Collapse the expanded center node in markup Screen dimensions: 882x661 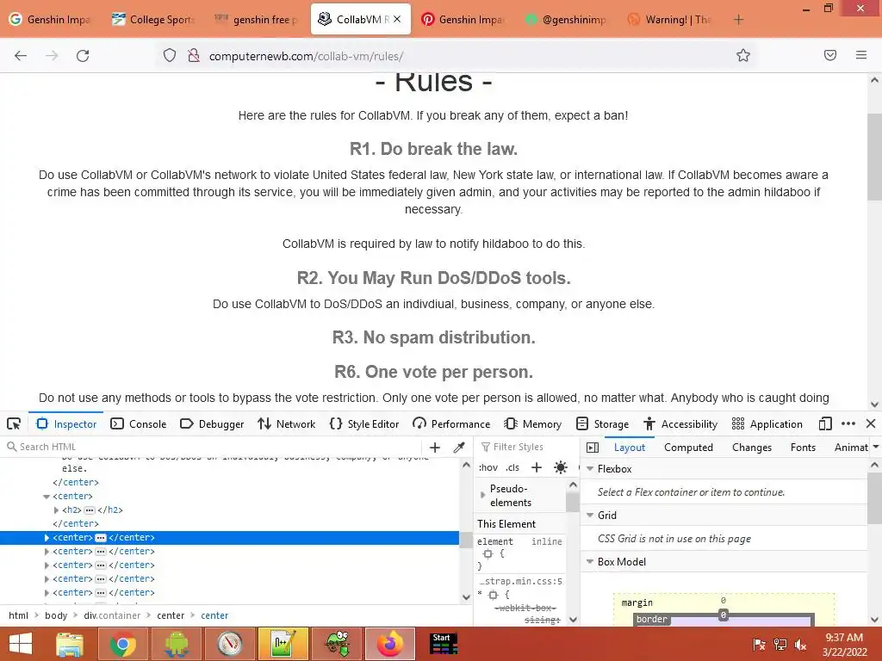pyautogui.click(x=47, y=497)
